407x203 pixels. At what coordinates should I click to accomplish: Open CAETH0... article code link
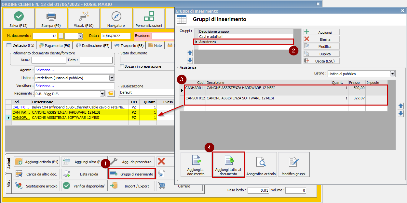click(x=21, y=107)
